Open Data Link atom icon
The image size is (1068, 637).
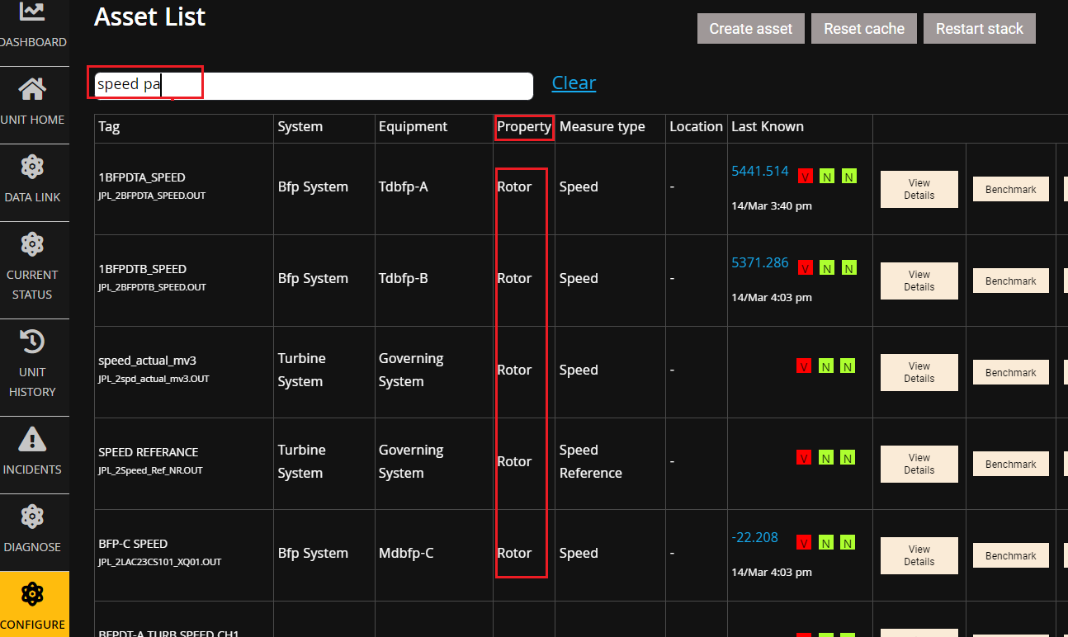(x=32, y=167)
